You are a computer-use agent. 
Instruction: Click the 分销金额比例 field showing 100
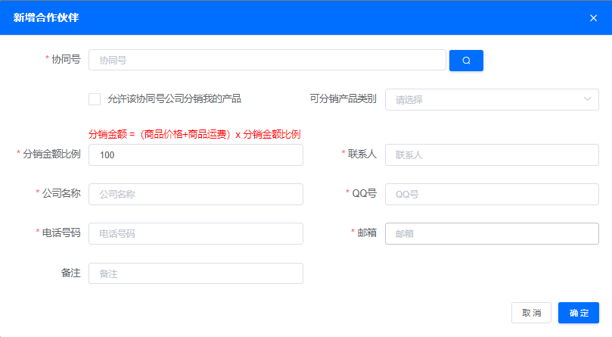[196, 155]
